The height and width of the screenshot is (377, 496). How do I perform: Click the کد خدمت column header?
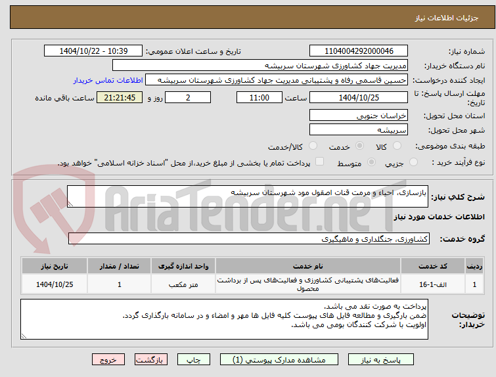coord(433,266)
